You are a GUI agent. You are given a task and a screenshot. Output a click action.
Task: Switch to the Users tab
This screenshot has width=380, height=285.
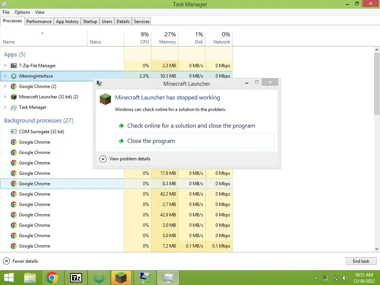tap(107, 22)
